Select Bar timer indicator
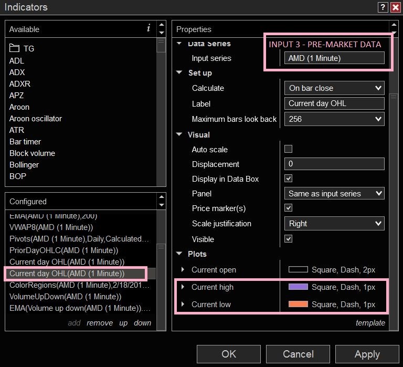The width and height of the screenshot is (403, 367). coord(25,142)
